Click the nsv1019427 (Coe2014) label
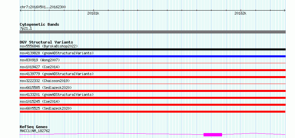295x138 pixels. point(40,67)
